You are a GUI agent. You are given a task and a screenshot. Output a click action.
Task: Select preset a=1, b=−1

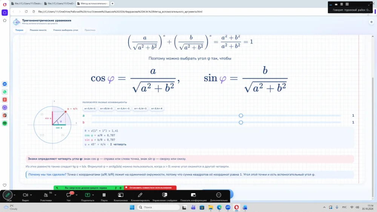123,108
